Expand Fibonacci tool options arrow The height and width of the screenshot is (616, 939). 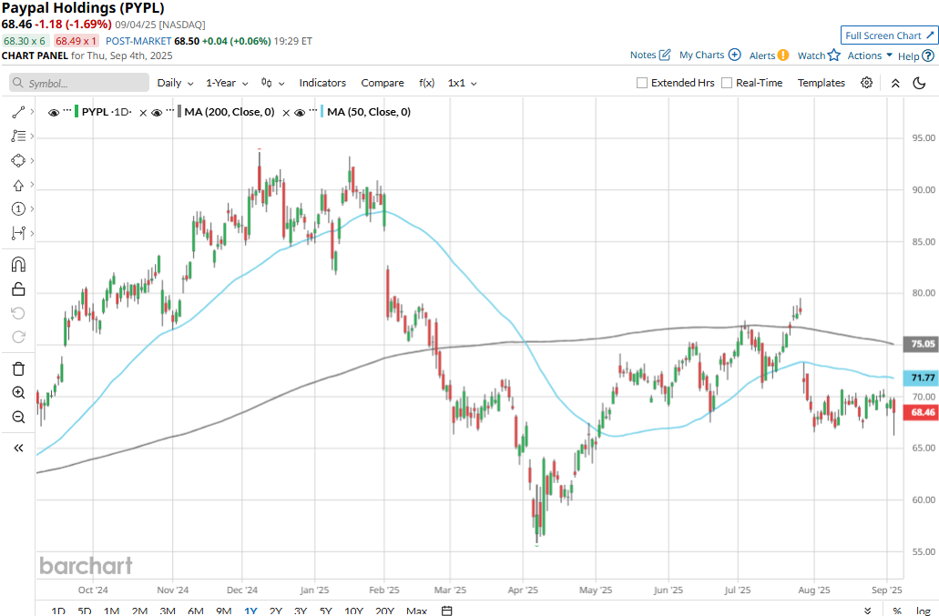[32, 136]
